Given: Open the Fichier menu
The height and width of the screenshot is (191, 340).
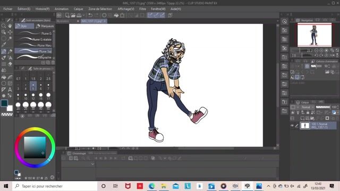Looking at the screenshot, I should (x=8, y=9).
